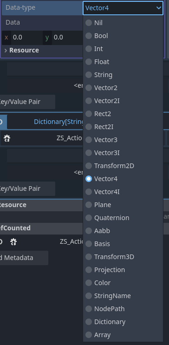Screen dimensions: 169x345
Task: Click upper Key/Value Pair button
Action: [x=27, y=102]
